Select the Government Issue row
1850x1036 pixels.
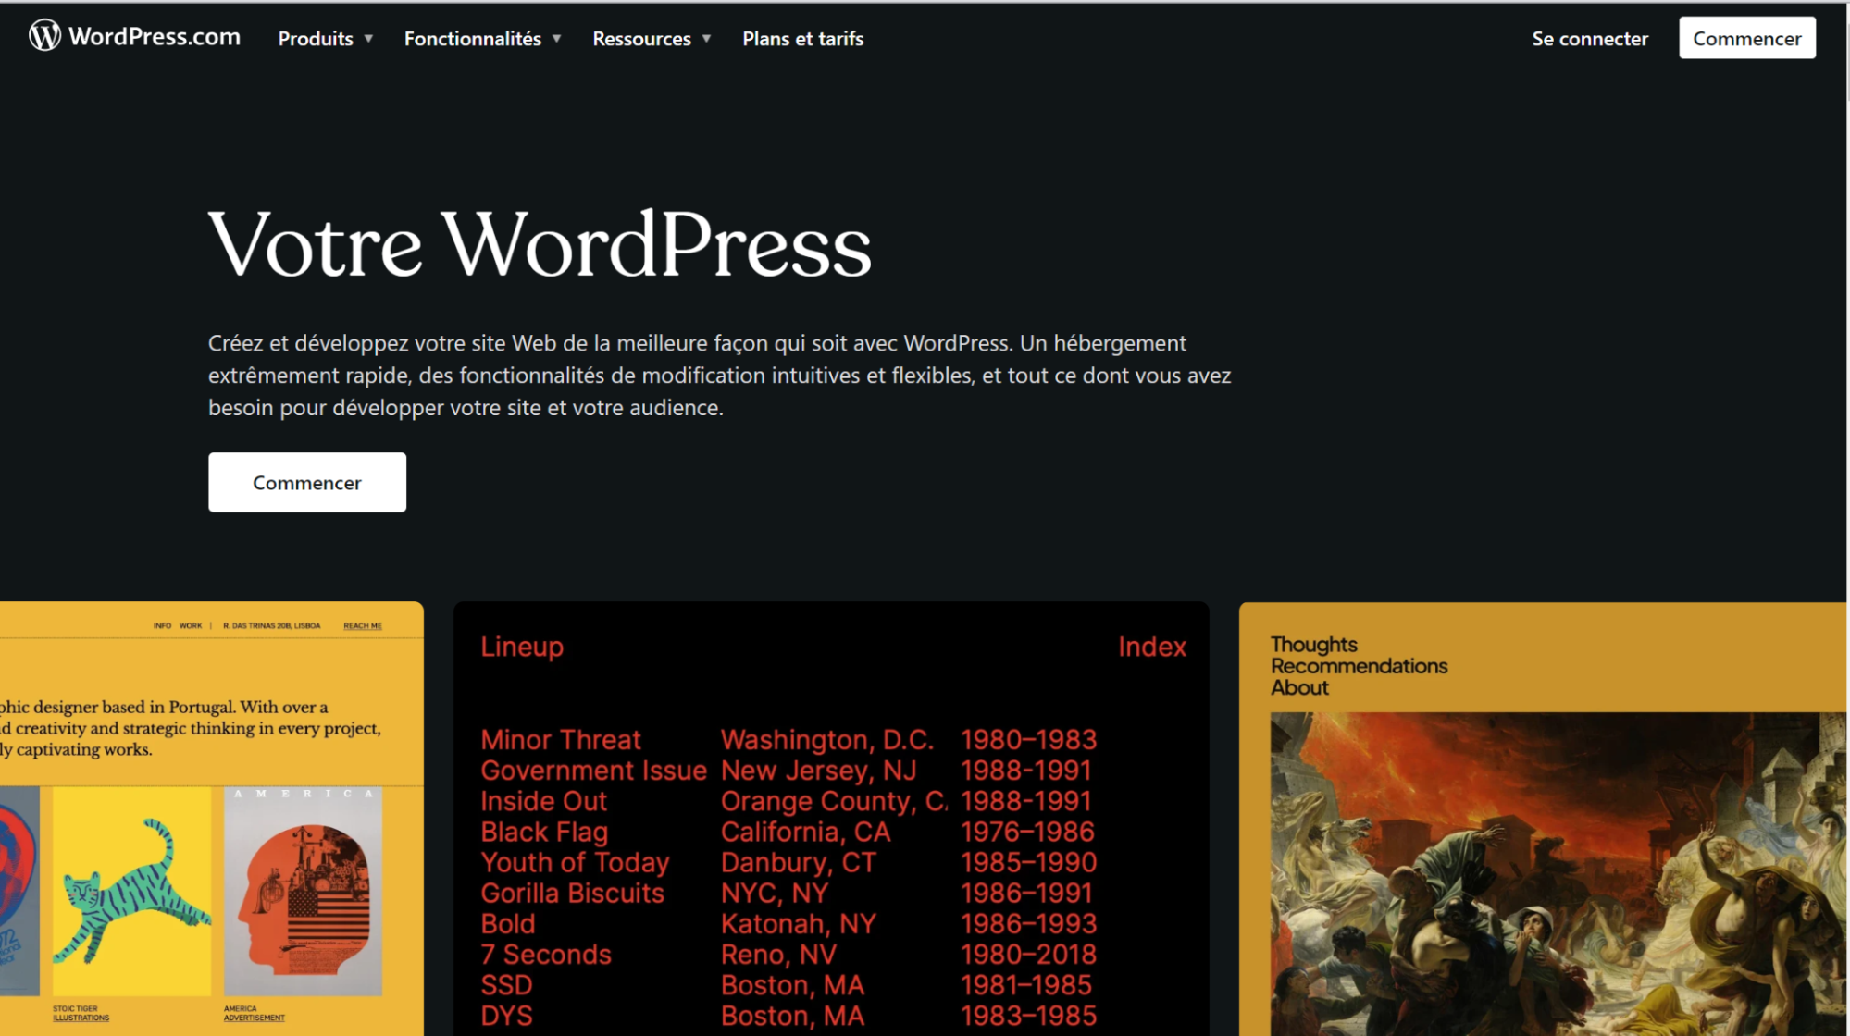tap(787, 770)
